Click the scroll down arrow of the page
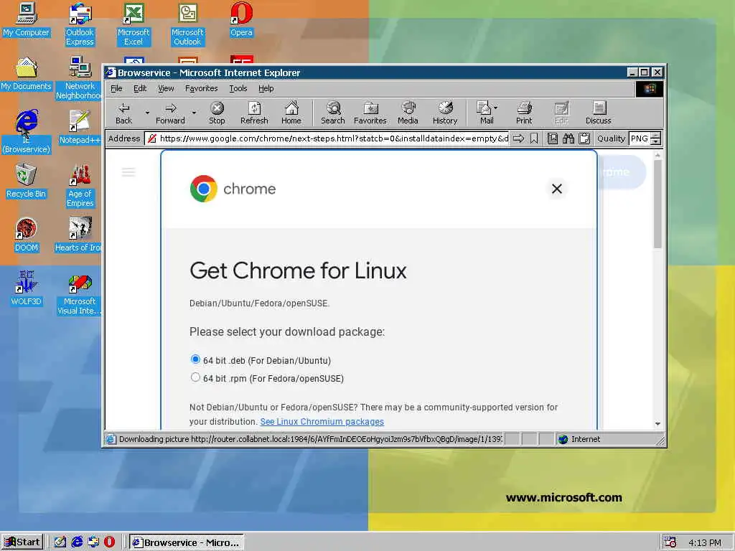The width and height of the screenshot is (735, 551). [657, 423]
